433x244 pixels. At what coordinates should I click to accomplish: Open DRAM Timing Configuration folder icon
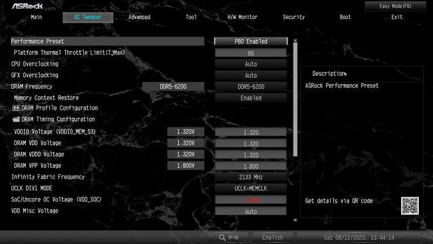16,119
